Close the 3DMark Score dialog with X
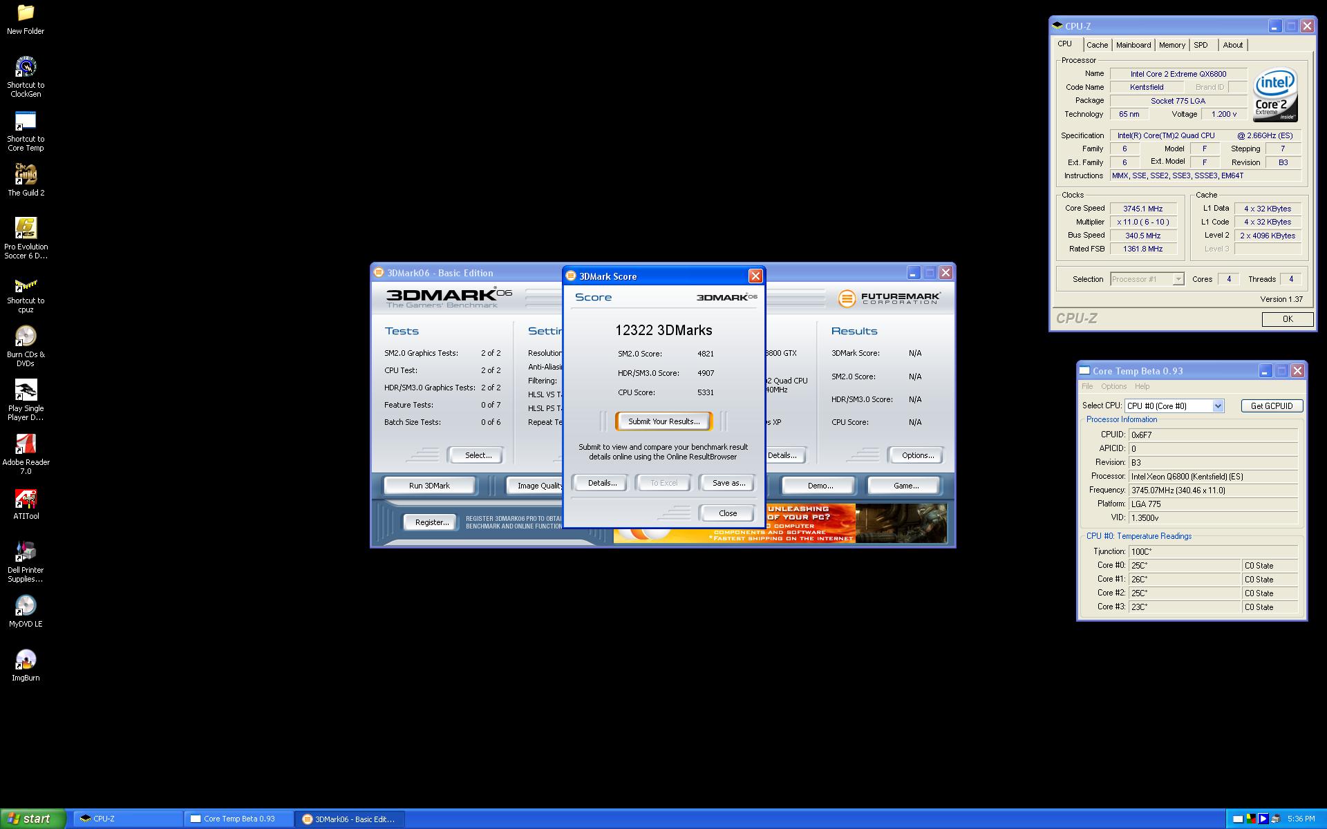The width and height of the screenshot is (1327, 829). point(755,276)
